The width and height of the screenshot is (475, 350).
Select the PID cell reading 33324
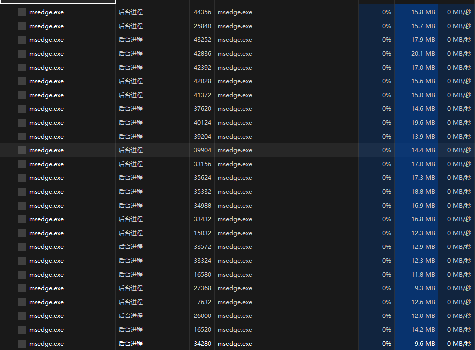(x=202, y=261)
